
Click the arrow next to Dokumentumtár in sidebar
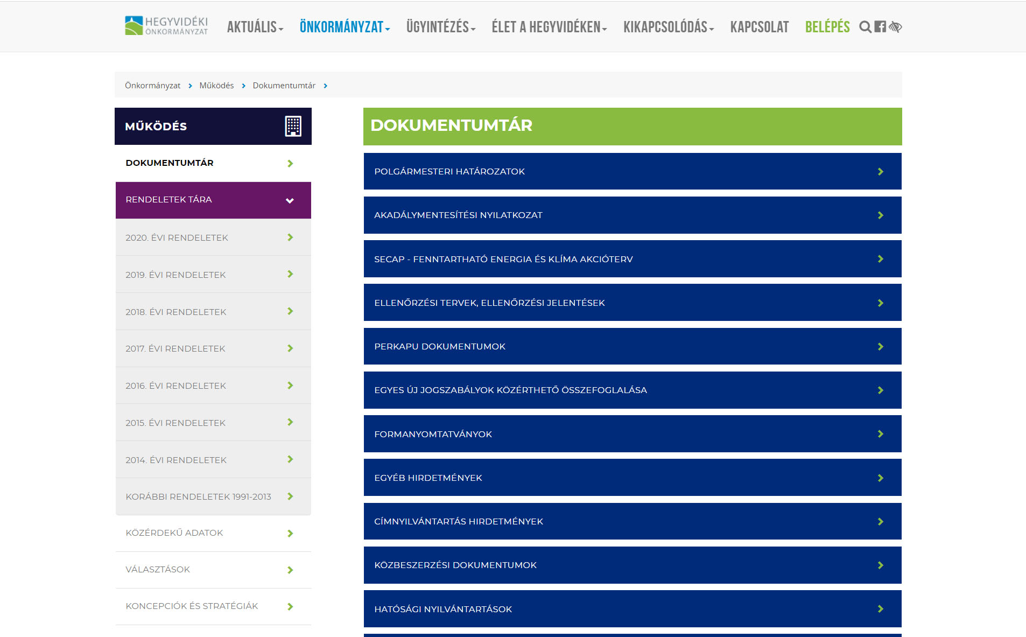pyautogui.click(x=290, y=163)
